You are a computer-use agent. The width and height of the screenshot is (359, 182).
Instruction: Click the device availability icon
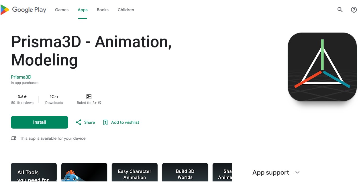click(x=14, y=138)
